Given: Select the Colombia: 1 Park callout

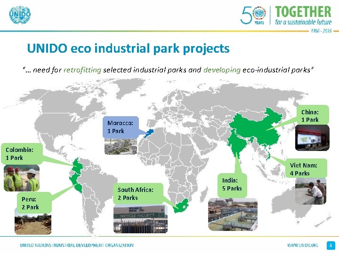Looking at the screenshot, I should tap(21, 153).
